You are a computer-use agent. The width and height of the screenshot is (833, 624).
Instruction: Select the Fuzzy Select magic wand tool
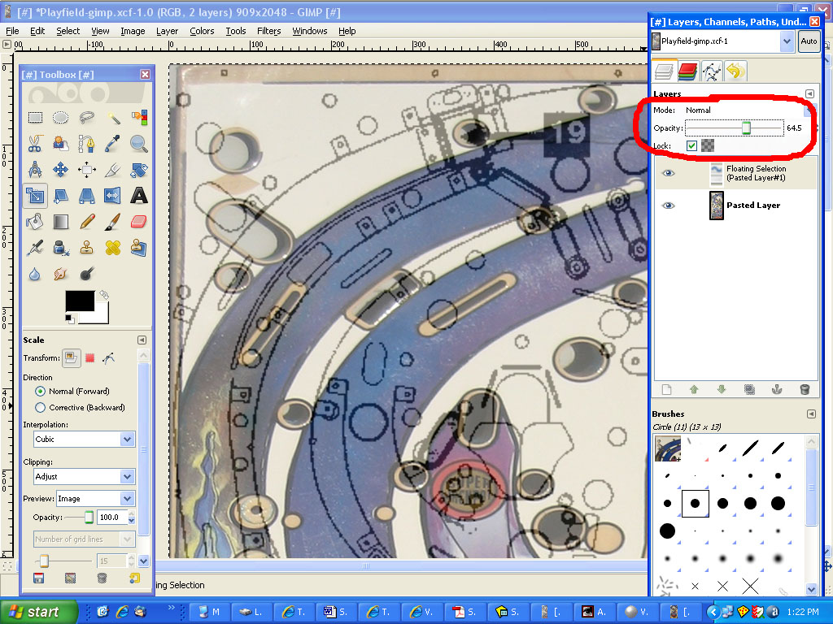tap(113, 118)
